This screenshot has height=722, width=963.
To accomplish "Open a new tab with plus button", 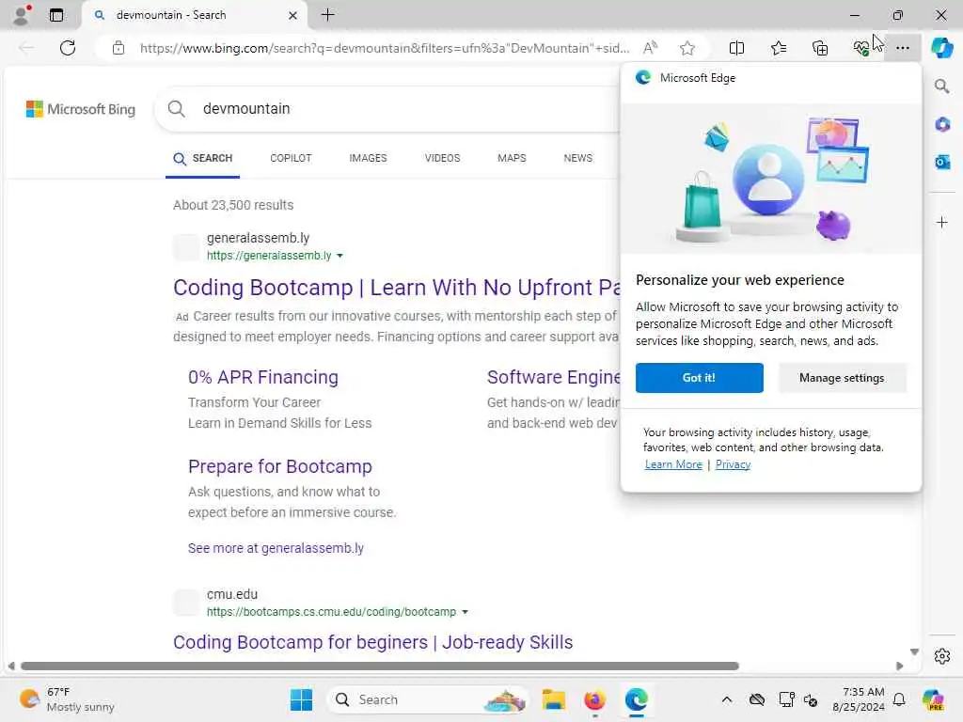I will [328, 15].
